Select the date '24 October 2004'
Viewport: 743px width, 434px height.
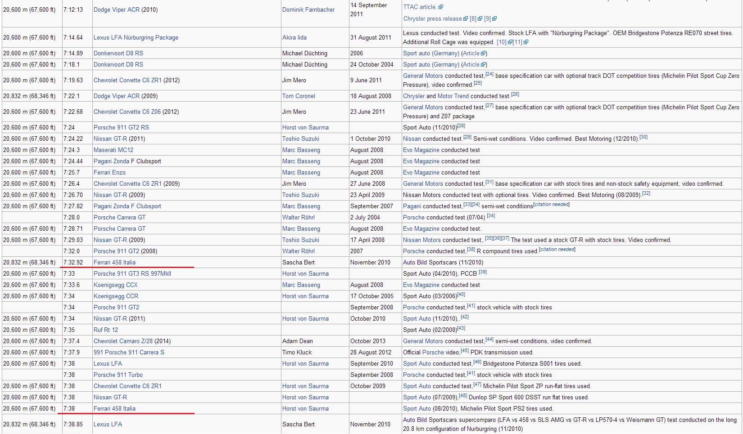[372, 64]
